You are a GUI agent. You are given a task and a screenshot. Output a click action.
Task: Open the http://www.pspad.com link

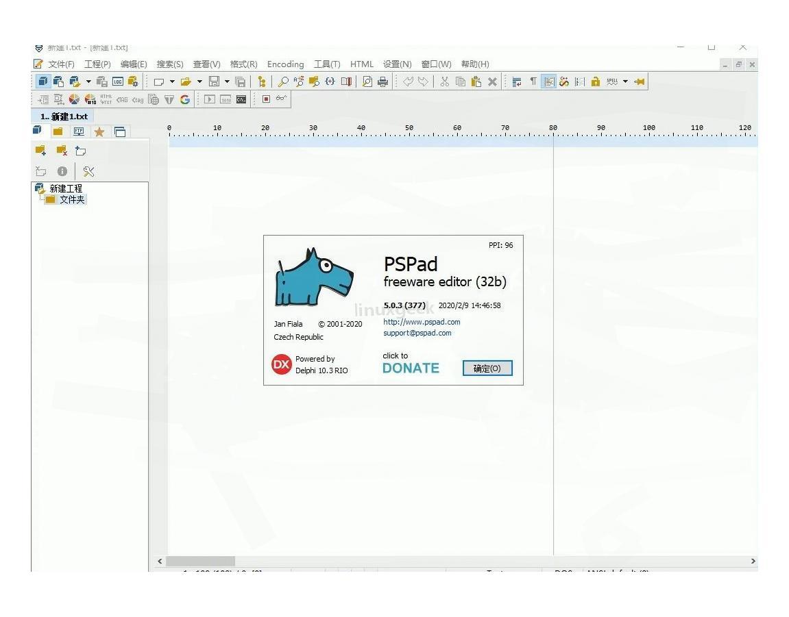pos(421,322)
